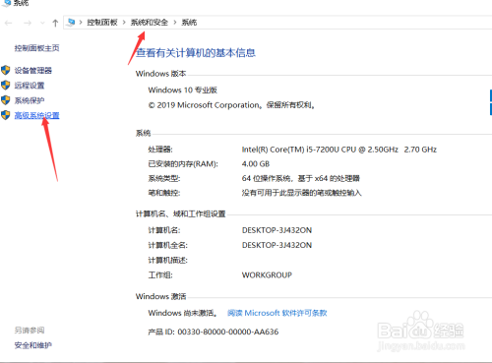Open 远程设置 link
Viewport: 492px width, 363px height.
coord(30,86)
